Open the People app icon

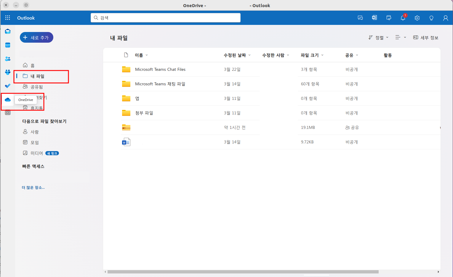[8, 59]
